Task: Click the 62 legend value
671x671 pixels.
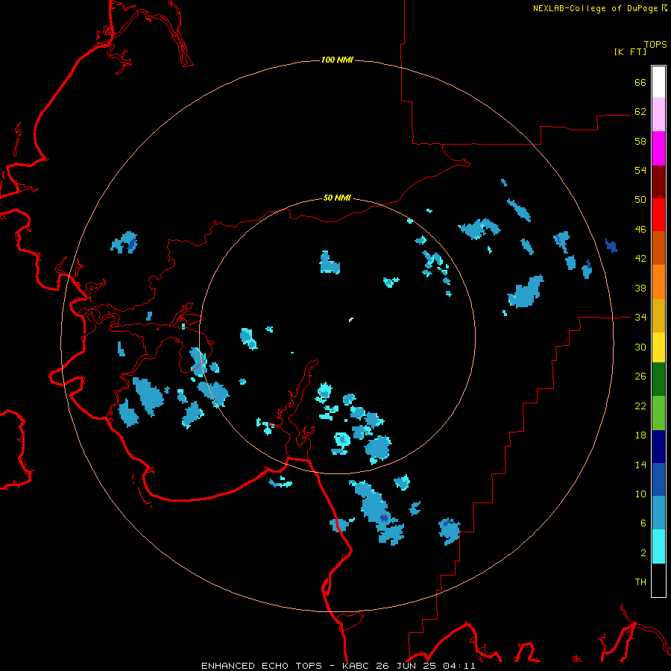Action: 640,112
